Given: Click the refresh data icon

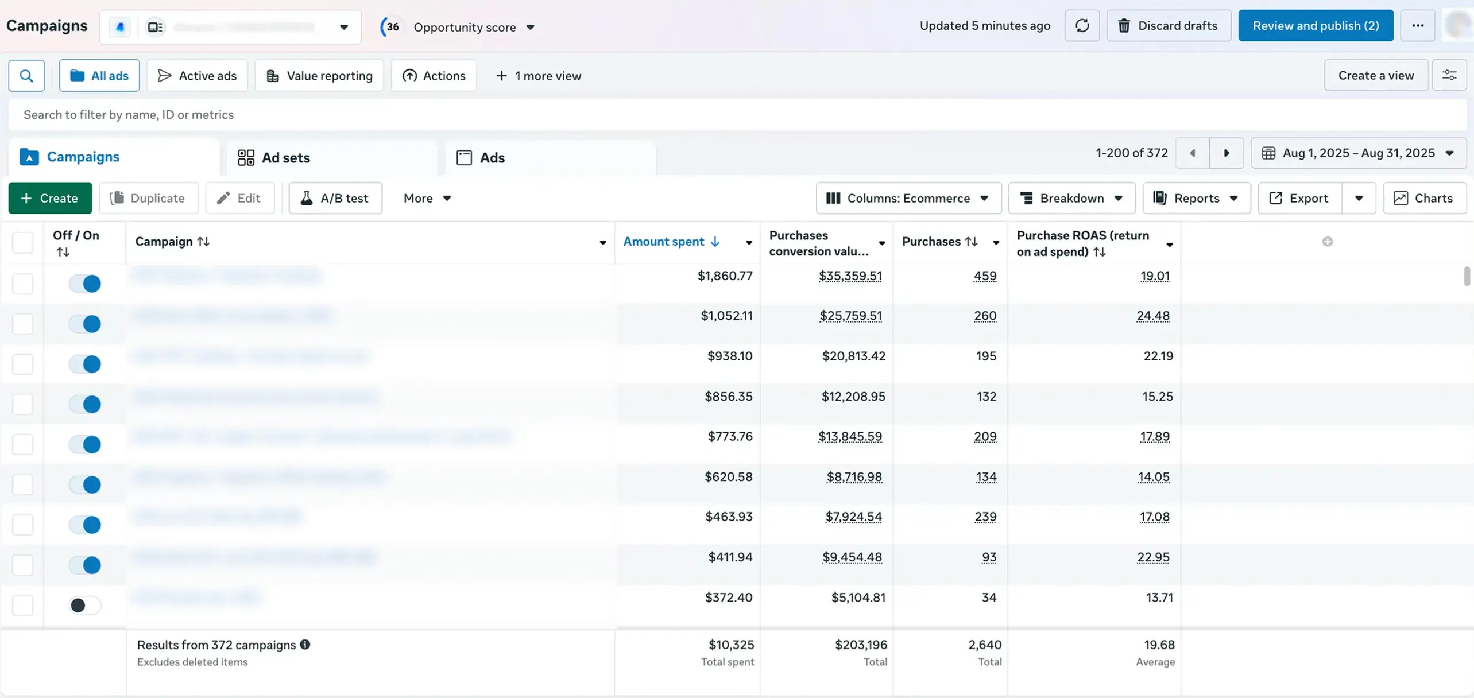Looking at the screenshot, I should [1082, 26].
